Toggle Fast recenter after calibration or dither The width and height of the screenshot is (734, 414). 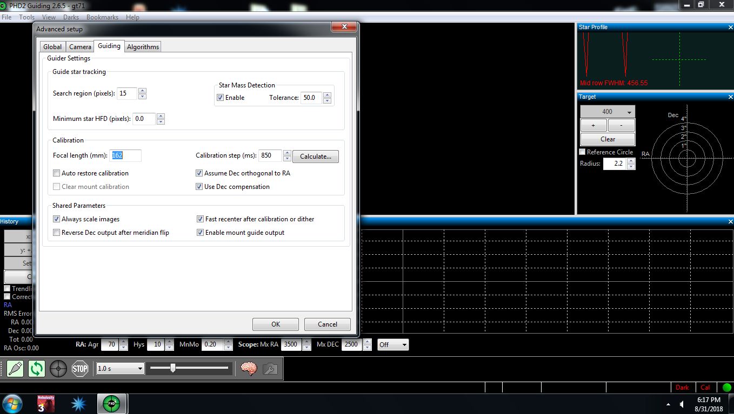(x=200, y=219)
